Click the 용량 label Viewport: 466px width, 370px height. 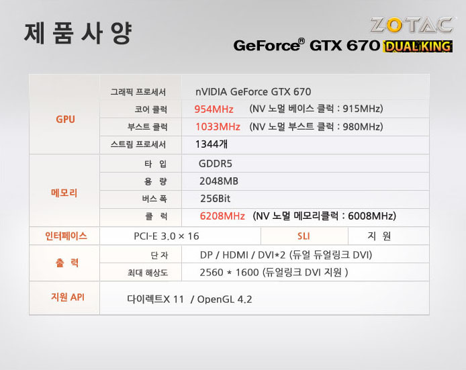point(155,181)
